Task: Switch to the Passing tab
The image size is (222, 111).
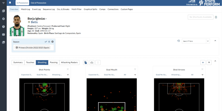Action: (54, 62)
